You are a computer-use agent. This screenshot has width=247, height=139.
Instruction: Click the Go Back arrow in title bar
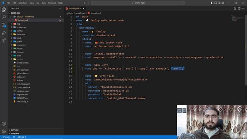point(85,3)
